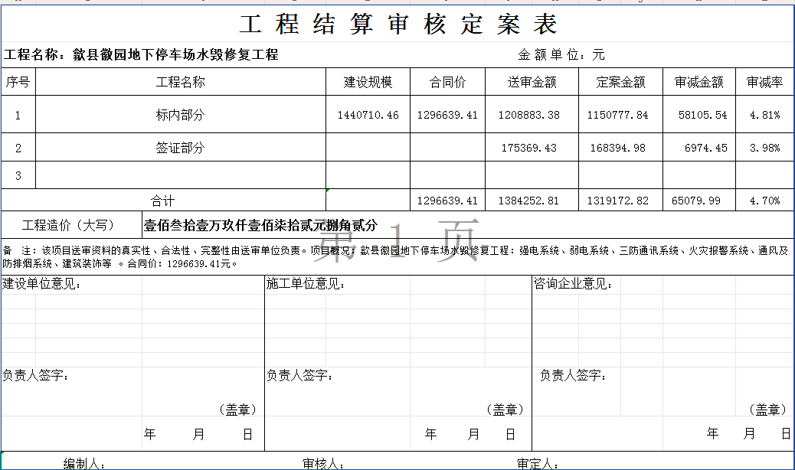The image size is (795, 470).
Task: Select the 序号 column header cell
Action: (18, 82)
